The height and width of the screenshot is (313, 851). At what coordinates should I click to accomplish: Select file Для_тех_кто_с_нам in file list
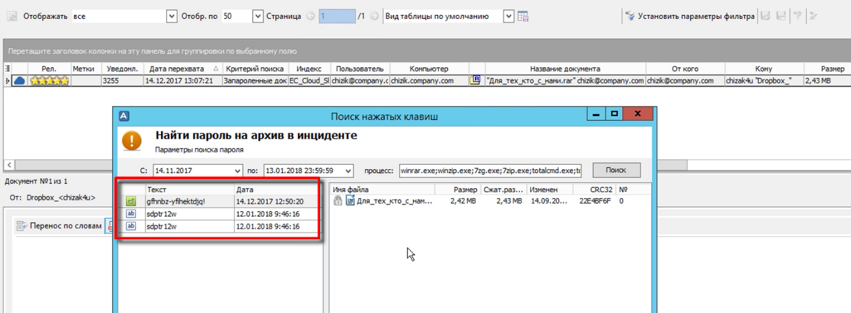click(x=395, y=201)
